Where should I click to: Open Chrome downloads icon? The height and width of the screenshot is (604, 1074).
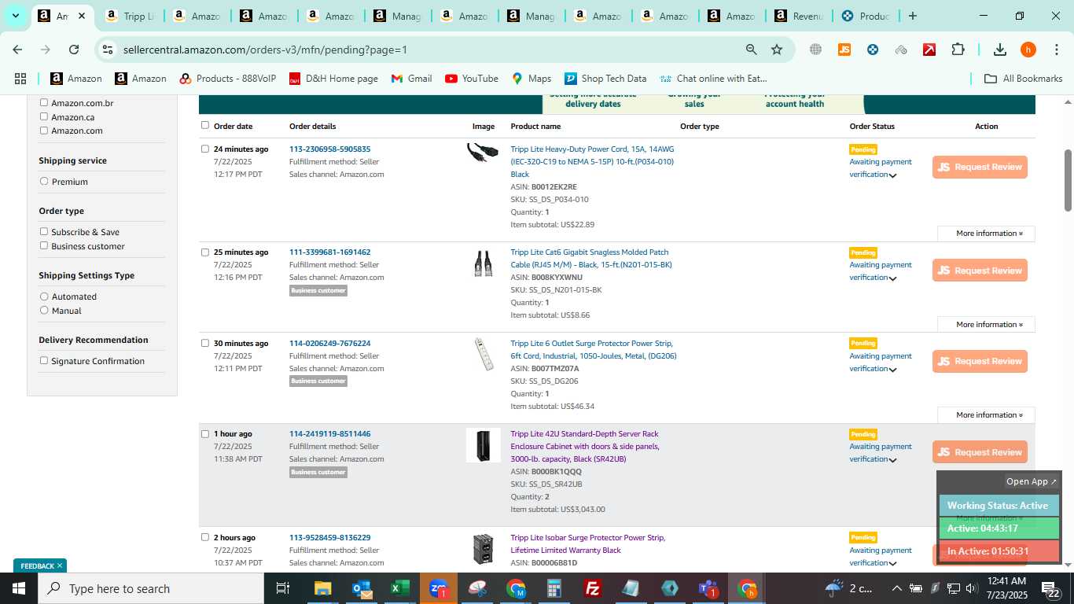pyautogui.click(x=1000, y=50)
